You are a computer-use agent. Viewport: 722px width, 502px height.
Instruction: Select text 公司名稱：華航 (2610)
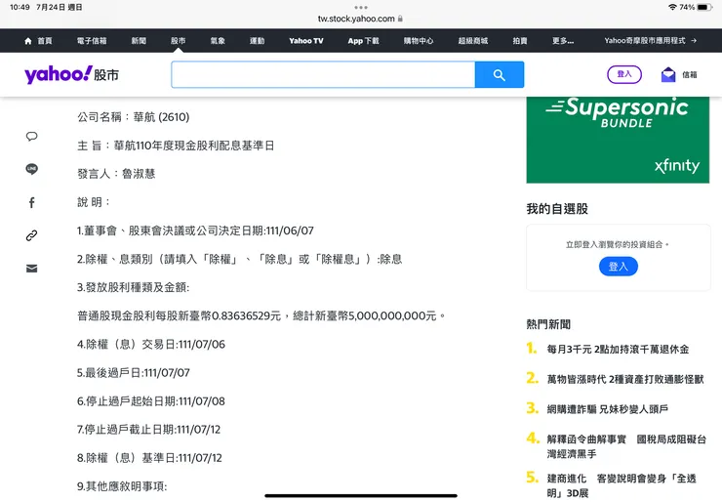tap(134, 117)
